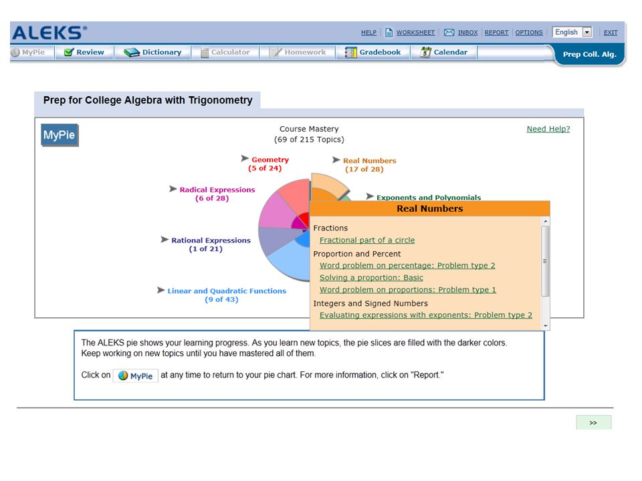Viewport: 642px width, 481px height.
Task: Click the Real Numbers popup scrollbar thumb
Action: click(x=545, y=261)
